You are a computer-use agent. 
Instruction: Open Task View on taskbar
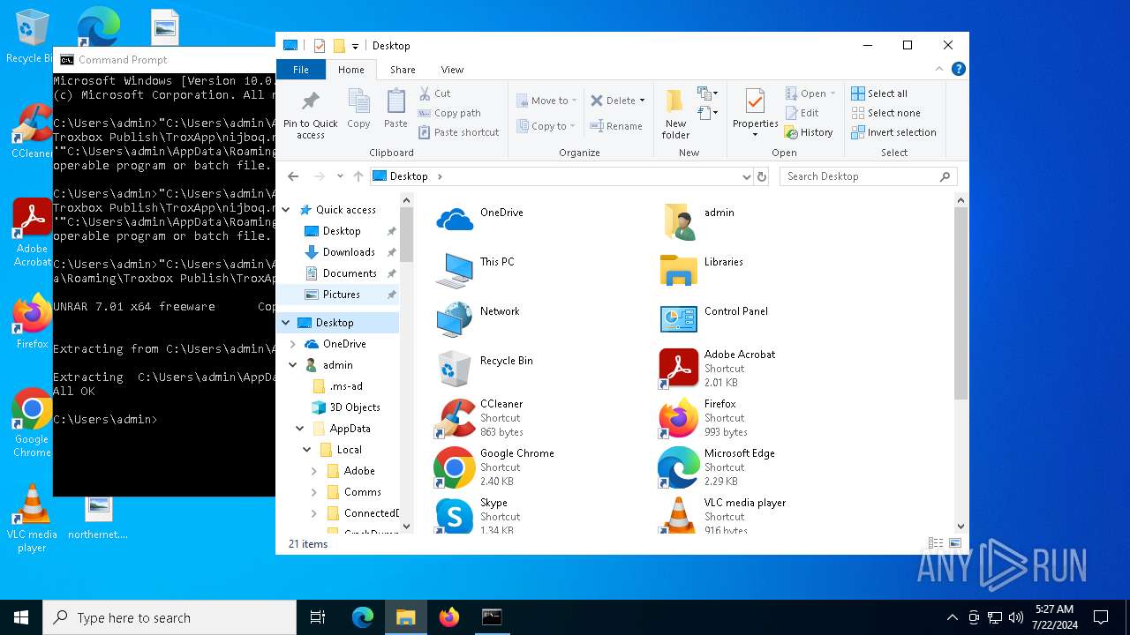click(x=318, y=617)
